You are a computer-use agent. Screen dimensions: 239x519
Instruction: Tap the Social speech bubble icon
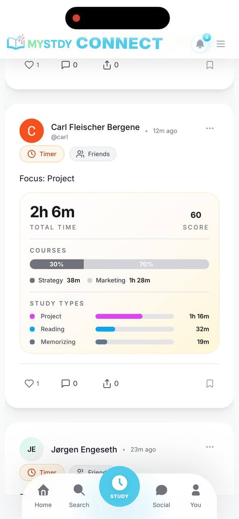pos(161,490)
